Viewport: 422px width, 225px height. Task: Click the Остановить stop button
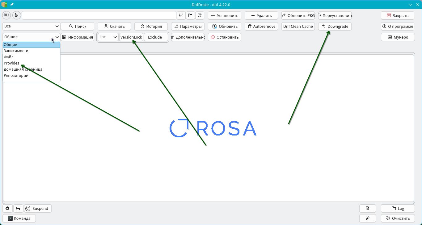coord(225,37)
